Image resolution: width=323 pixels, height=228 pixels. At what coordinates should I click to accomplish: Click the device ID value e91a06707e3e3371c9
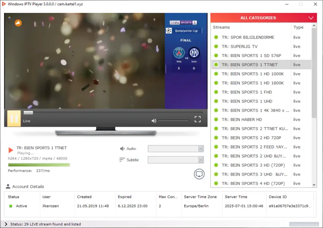point(290,206)
